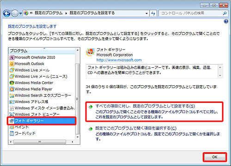Click the Windows Live メール icon

(12, 70)
